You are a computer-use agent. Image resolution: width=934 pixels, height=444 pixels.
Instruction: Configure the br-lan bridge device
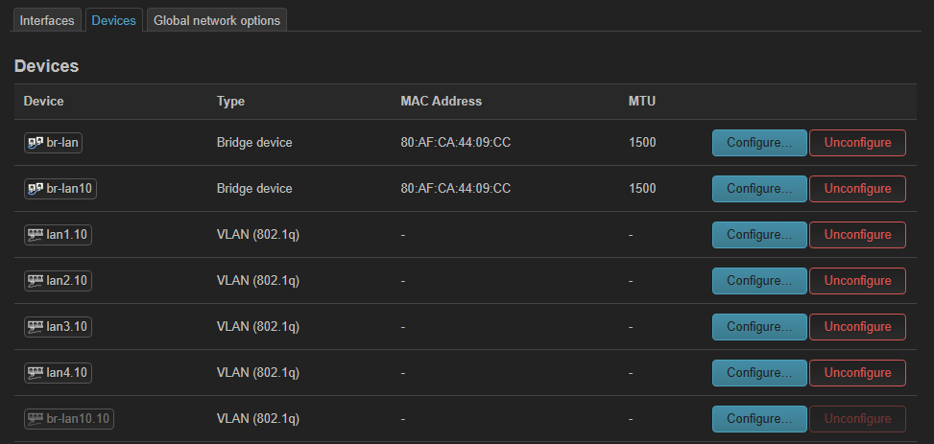coord(759,143)
